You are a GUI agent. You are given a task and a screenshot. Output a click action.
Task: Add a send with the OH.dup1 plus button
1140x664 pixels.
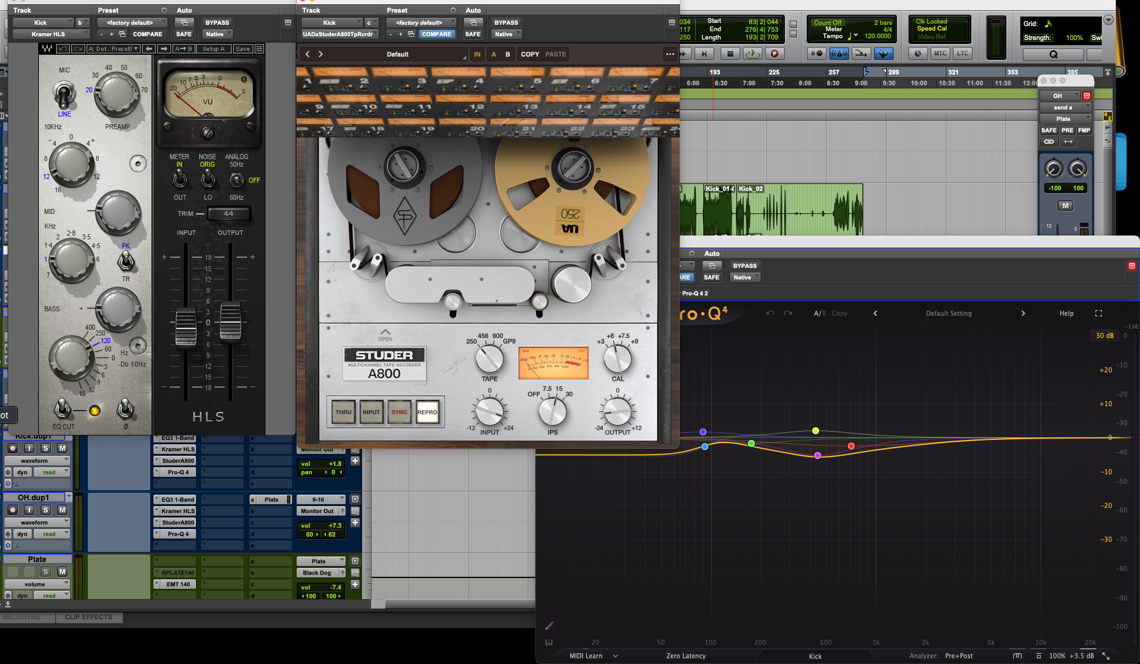click(355, 523)
